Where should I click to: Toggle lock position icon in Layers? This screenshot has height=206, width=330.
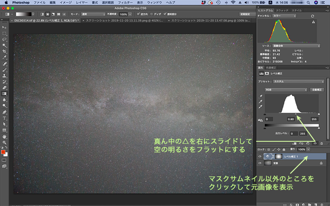(279, 150)
